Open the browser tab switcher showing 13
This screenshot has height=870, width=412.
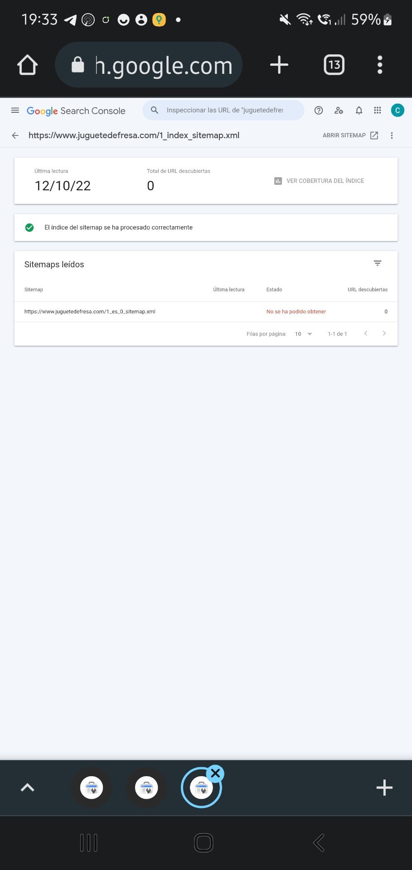coord(334,65)
